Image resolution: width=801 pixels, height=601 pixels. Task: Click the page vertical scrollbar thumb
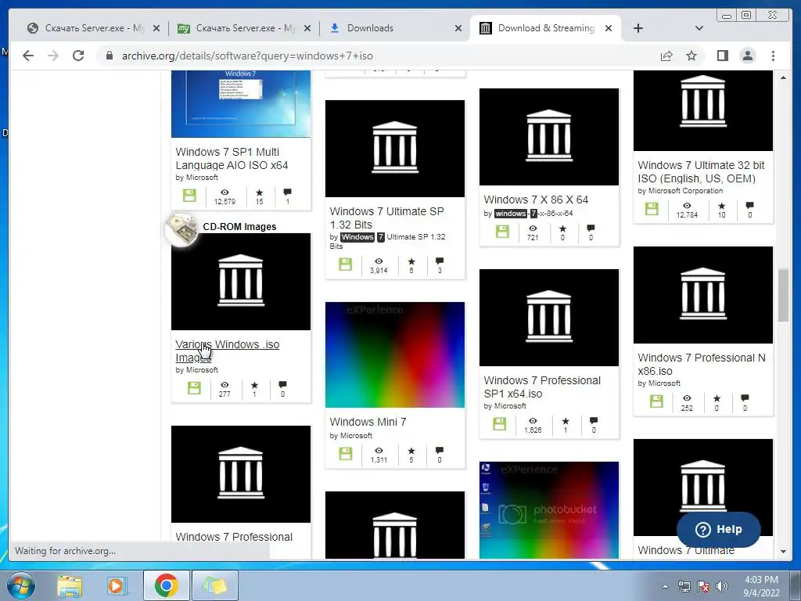tap(783, 295)
